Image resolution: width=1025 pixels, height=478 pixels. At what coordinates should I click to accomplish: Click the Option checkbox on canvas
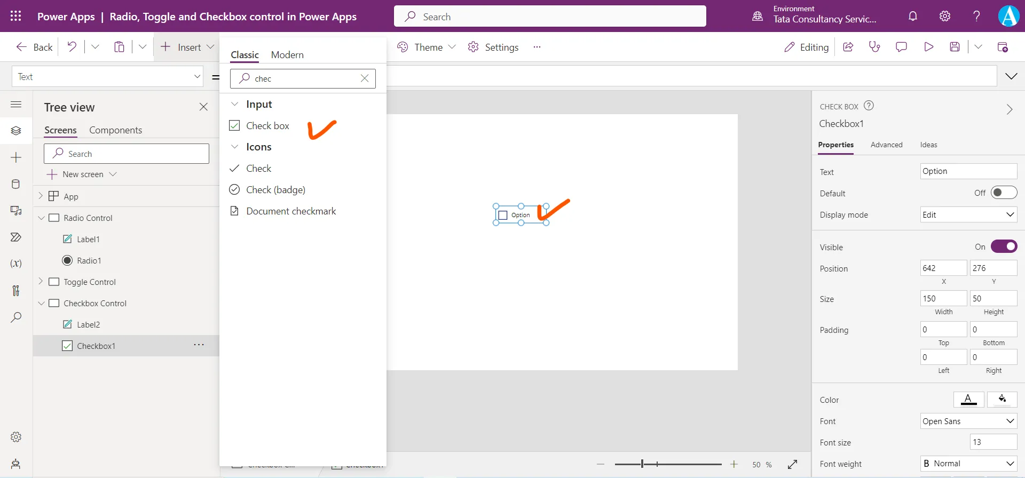[x=502, y=215]
